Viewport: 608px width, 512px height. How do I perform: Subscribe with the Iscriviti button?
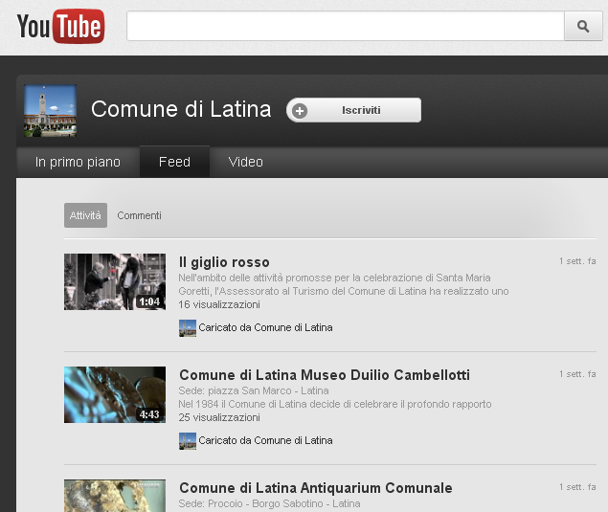[353, 110]
